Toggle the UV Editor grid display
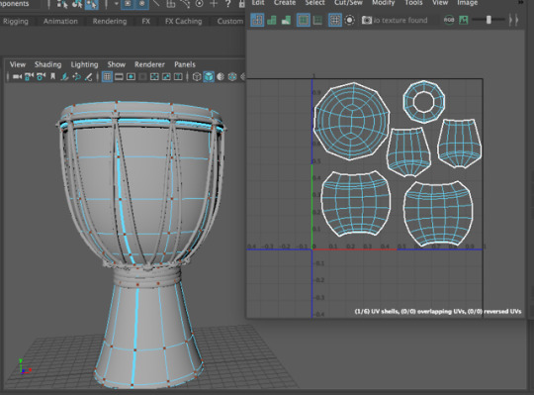Screen dimensions: 534x395 coord(335,20)
